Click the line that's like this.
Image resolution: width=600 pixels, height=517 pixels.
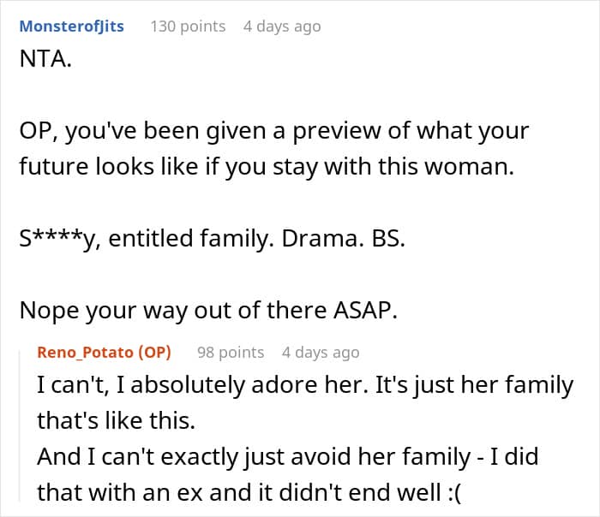pyautogui.click(x=117, y=421)
